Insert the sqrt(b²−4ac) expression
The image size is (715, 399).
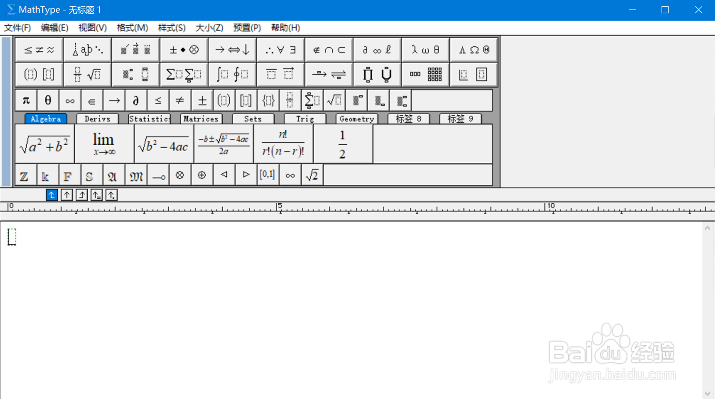164,144
